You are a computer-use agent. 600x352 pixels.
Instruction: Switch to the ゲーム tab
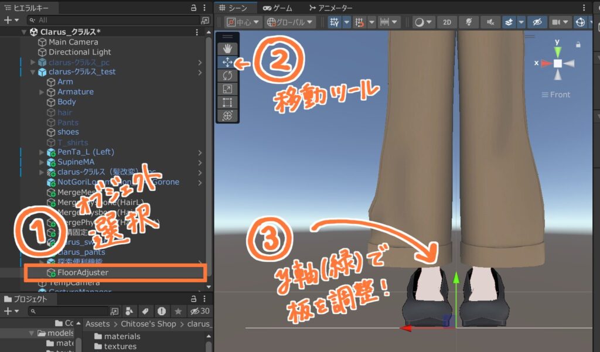278,8
